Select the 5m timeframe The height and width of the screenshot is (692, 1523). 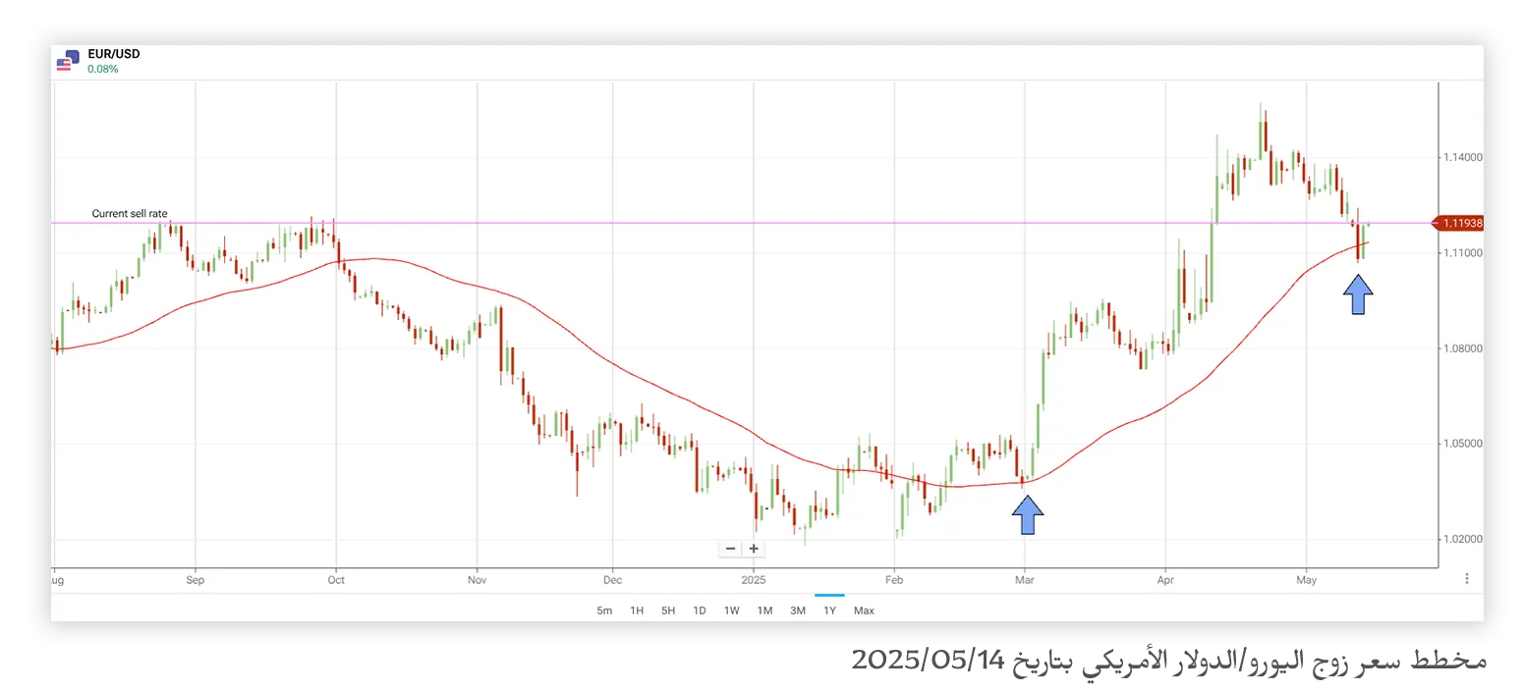[x=604, y=611]
